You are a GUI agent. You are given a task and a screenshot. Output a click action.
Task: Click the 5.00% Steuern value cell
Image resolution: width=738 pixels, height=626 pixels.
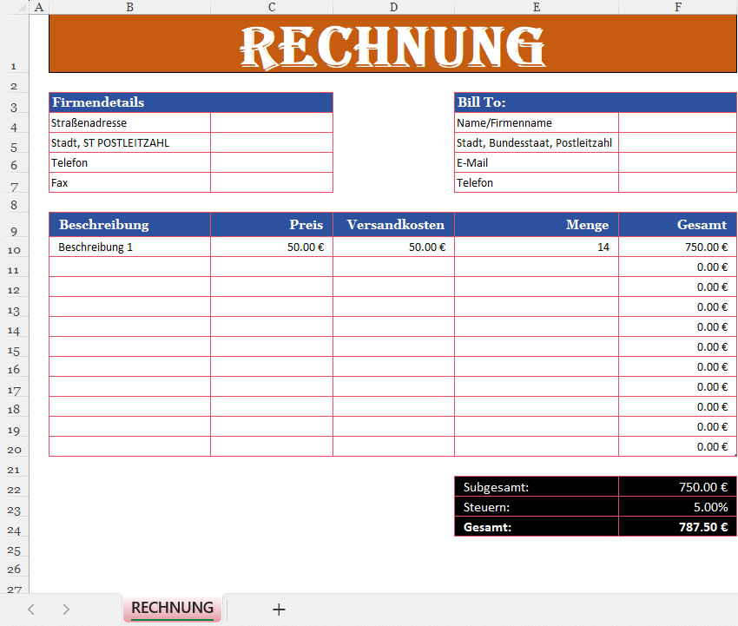pos(677,506)
